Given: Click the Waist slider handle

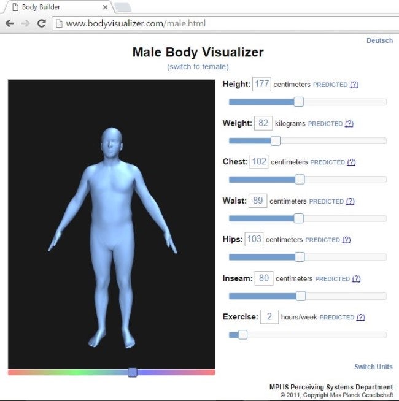Looking at the screenshot, I should tap(298, 218).
